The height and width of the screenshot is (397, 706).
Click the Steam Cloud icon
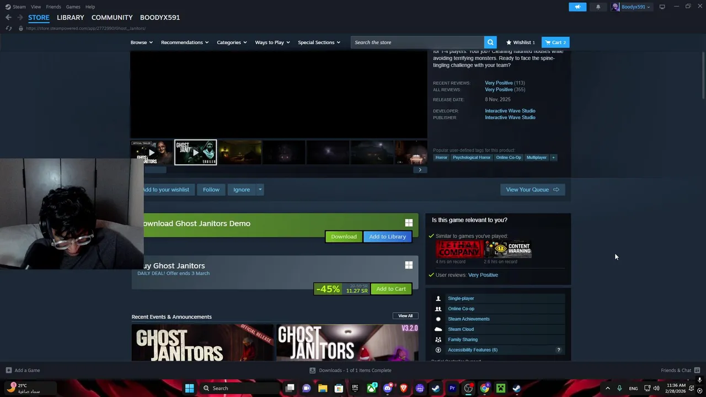(438, 329)
